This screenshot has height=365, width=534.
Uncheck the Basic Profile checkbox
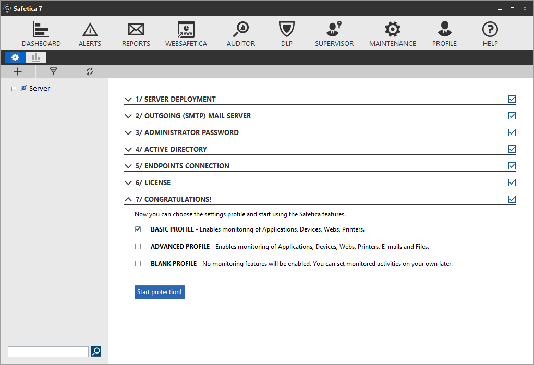tap(138, 229)
